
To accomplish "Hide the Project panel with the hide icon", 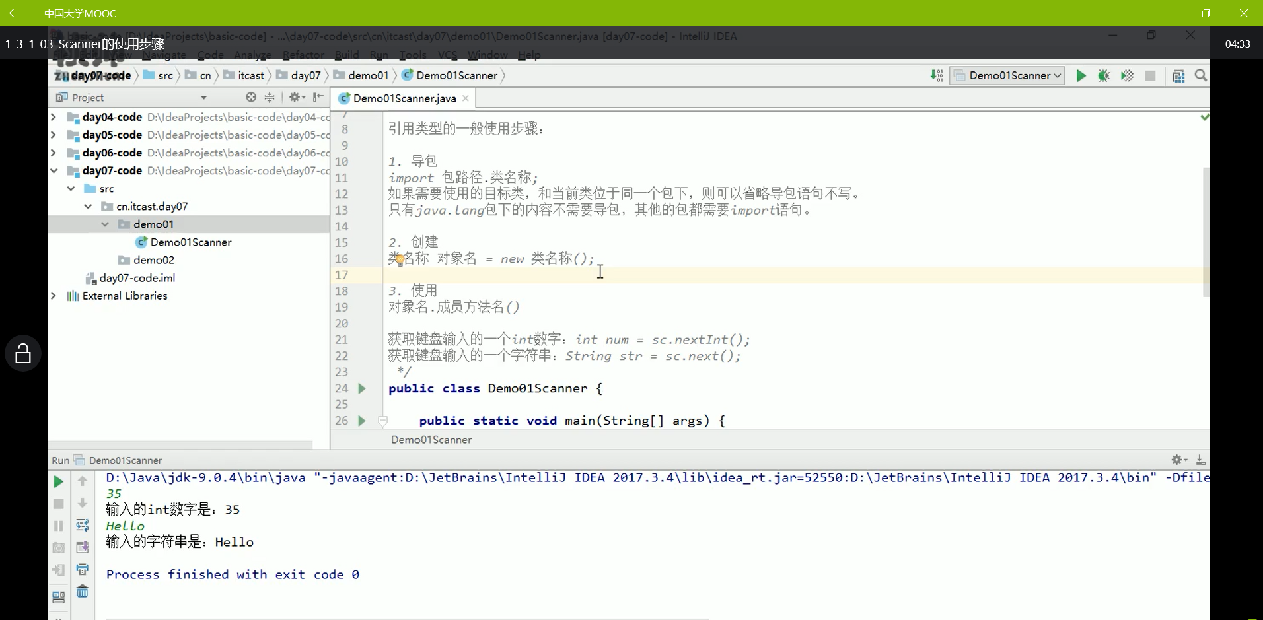I will pos(318,98).
